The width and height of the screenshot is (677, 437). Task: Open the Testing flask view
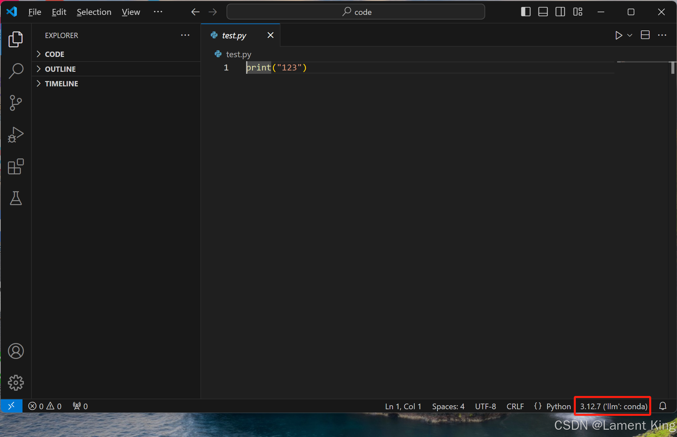(16, 198)
